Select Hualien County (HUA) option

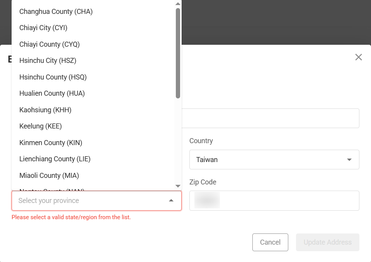[x=52, y=93]
